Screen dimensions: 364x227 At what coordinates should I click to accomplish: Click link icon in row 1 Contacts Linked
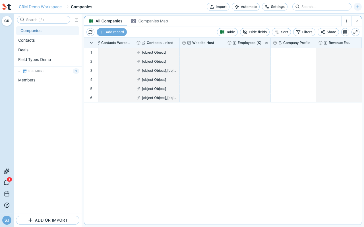coord(138,52)
